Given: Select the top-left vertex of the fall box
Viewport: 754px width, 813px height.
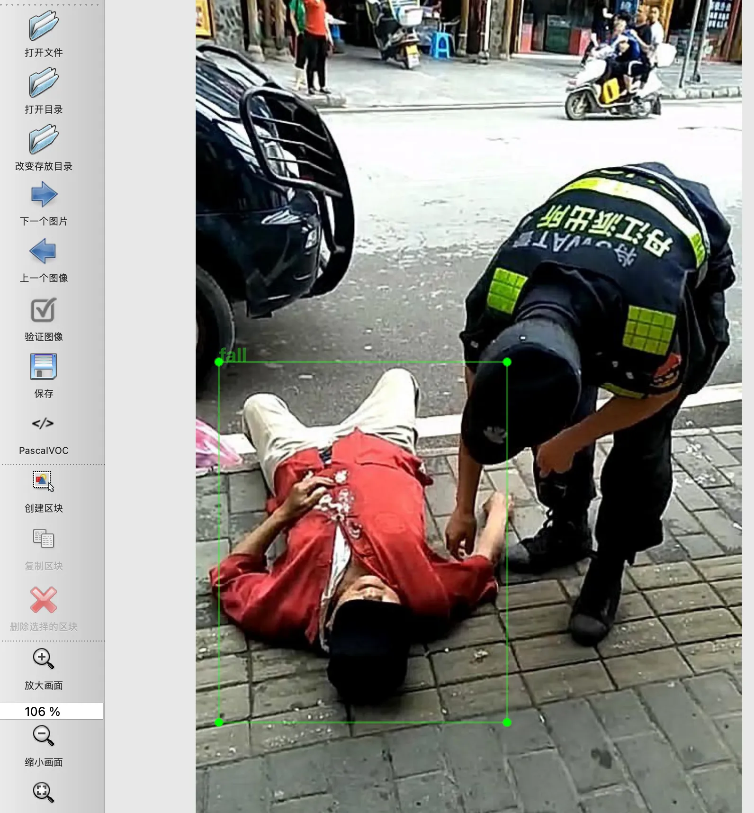Looking at the screenshot, I should coord(219,362).
